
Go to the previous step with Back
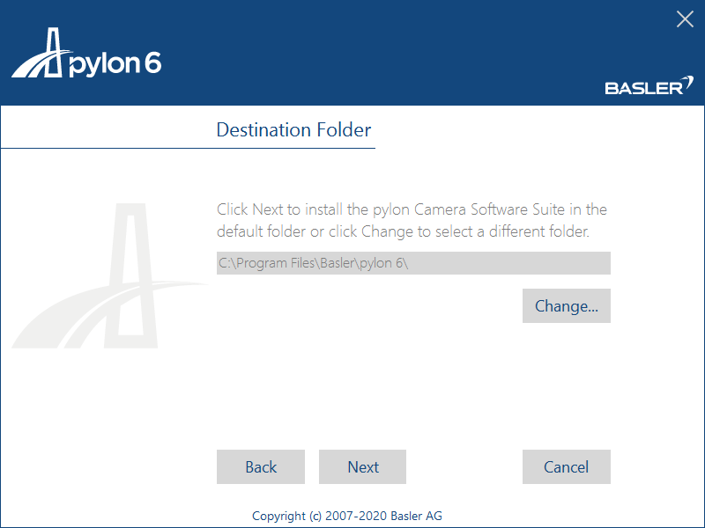[x=261, y=467]
